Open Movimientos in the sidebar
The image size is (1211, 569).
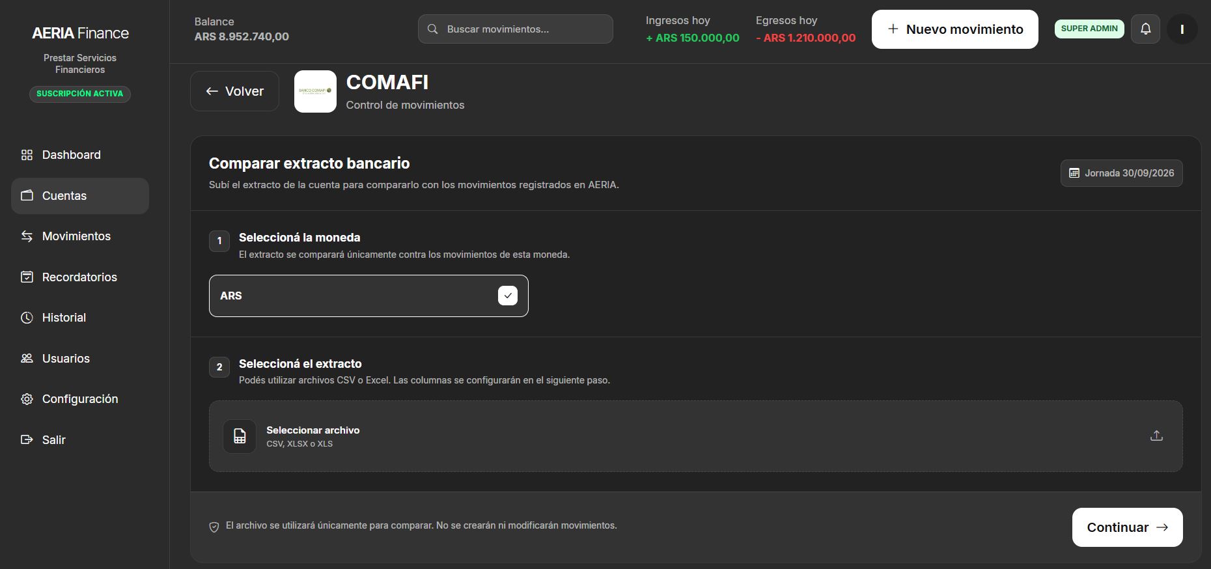pyautogui.click(x=79, y=236)
